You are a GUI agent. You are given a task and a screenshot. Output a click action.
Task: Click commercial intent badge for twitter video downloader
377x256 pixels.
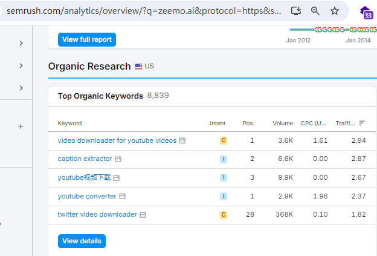point(224,215)
